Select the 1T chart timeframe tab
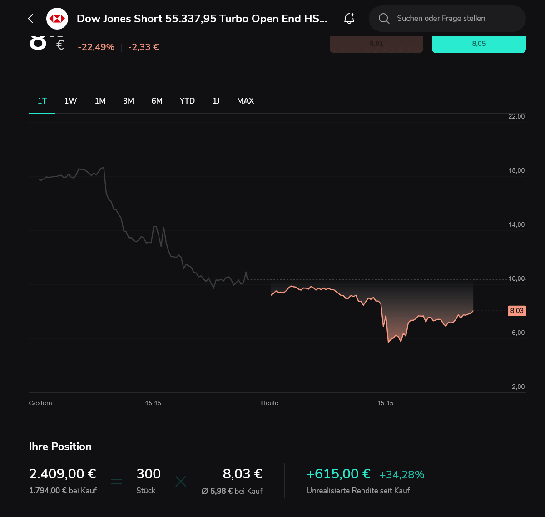545x517 pixels. click(x=42, y=101)
